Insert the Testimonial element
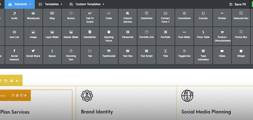The image size is (253, 120). [x=109, y=55]
